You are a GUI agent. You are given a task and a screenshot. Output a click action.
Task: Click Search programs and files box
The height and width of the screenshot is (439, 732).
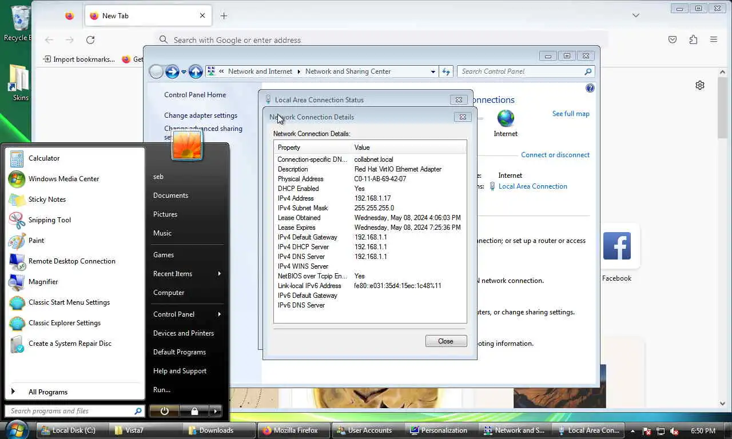74,411
